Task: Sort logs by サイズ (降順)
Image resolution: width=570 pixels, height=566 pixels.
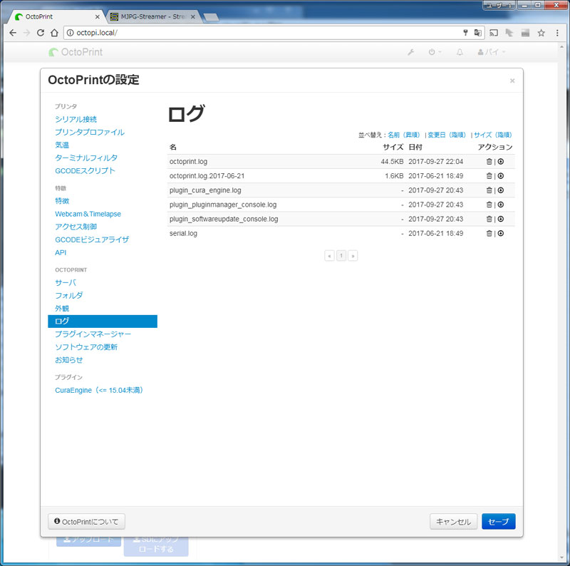Action: (x=492, y=135)
